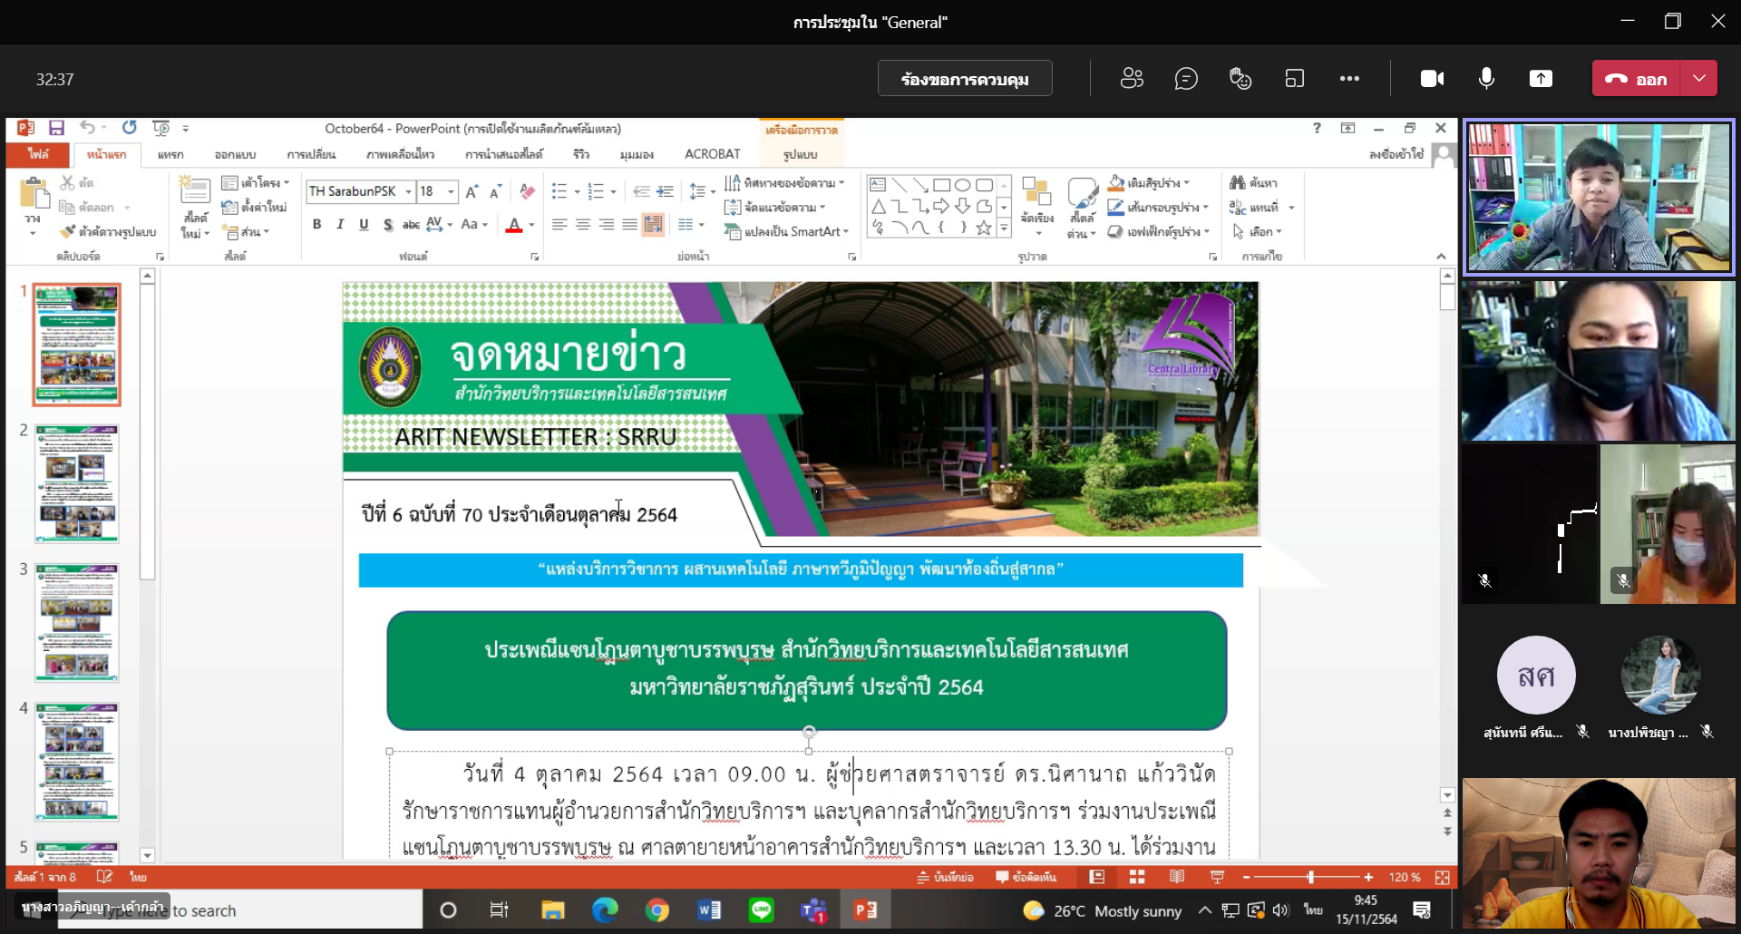The image size is (1741, 934).
Task: Click the slide sorter view icon
Action: [1136, 877]
